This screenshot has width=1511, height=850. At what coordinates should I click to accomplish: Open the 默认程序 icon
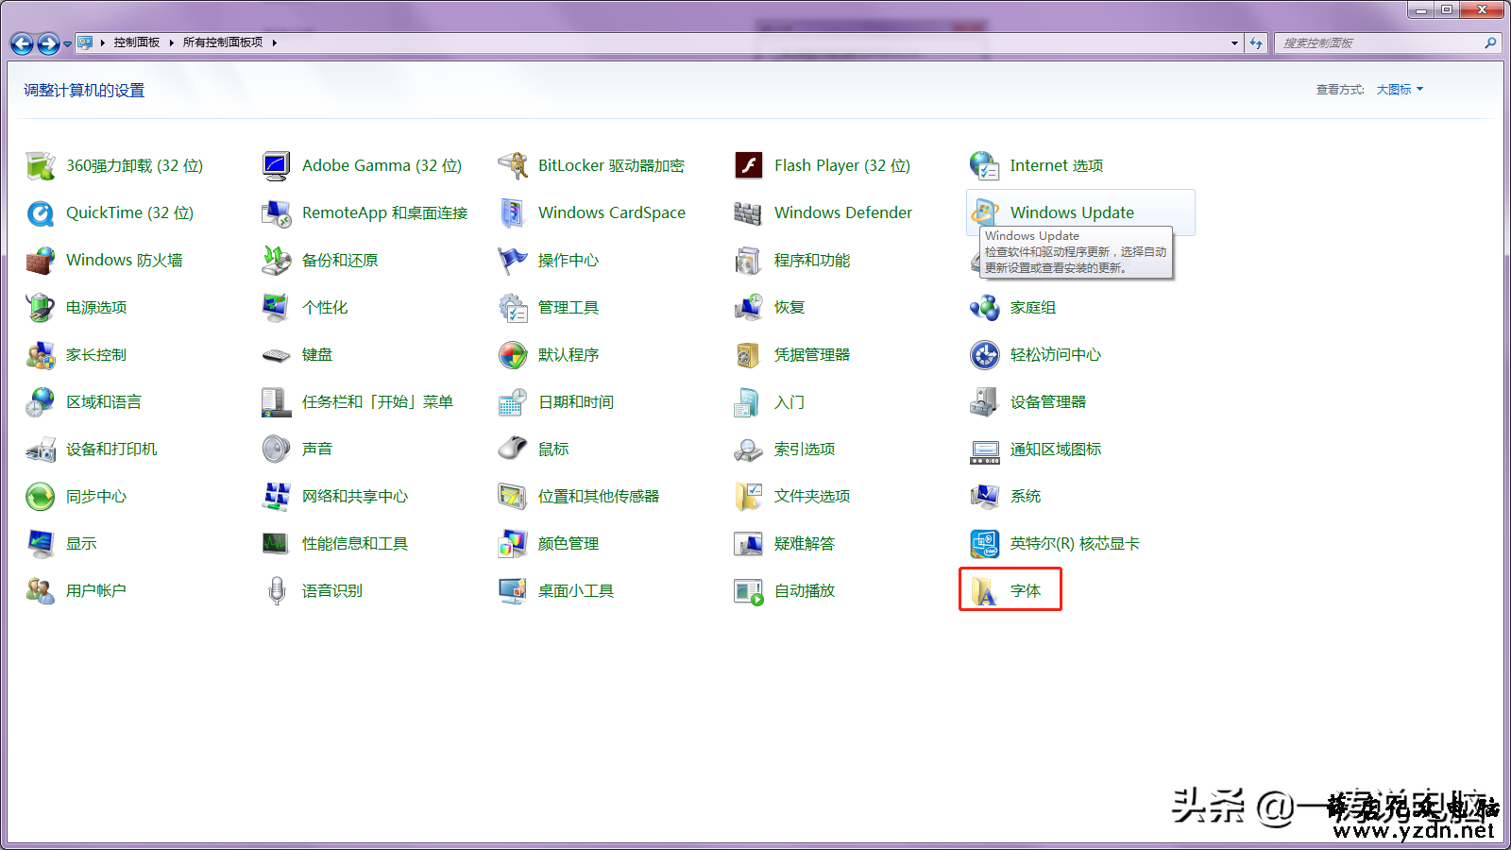(513, 354)
